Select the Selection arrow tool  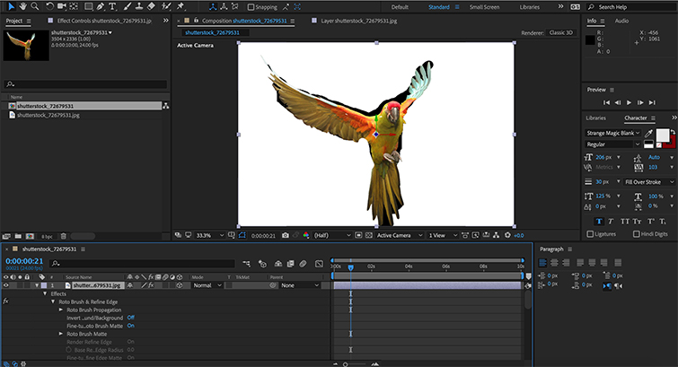click(x=11, y=6)
